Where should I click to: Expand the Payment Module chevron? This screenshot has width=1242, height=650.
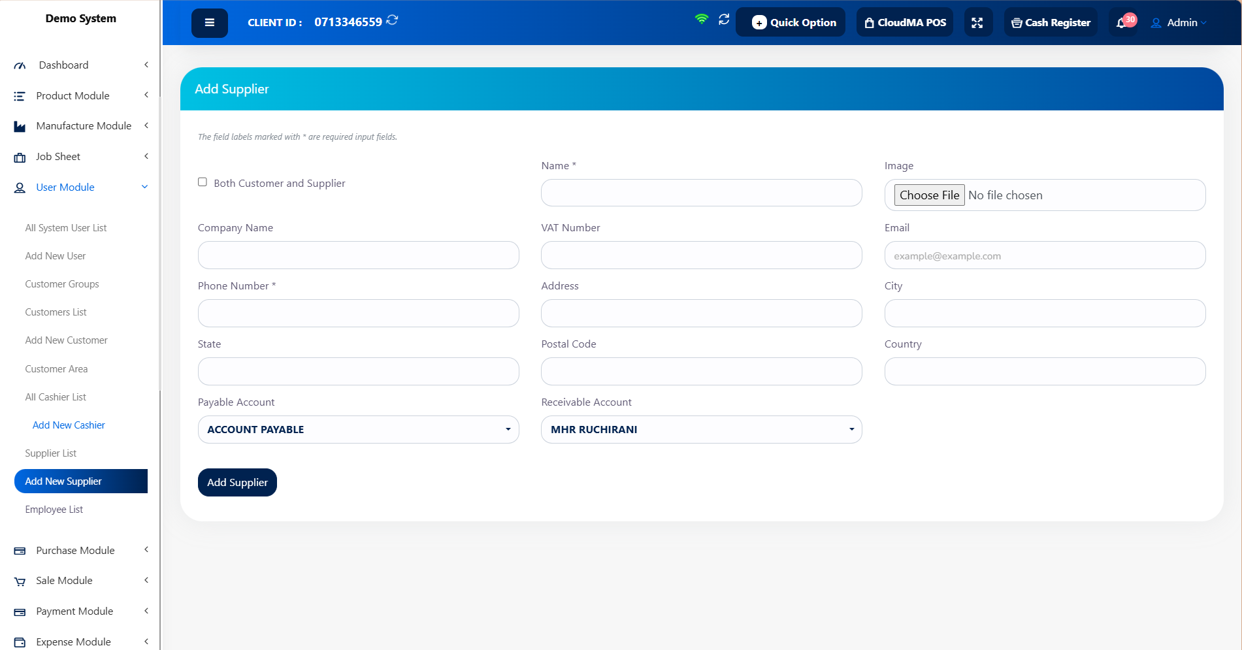tap(146, 611)
